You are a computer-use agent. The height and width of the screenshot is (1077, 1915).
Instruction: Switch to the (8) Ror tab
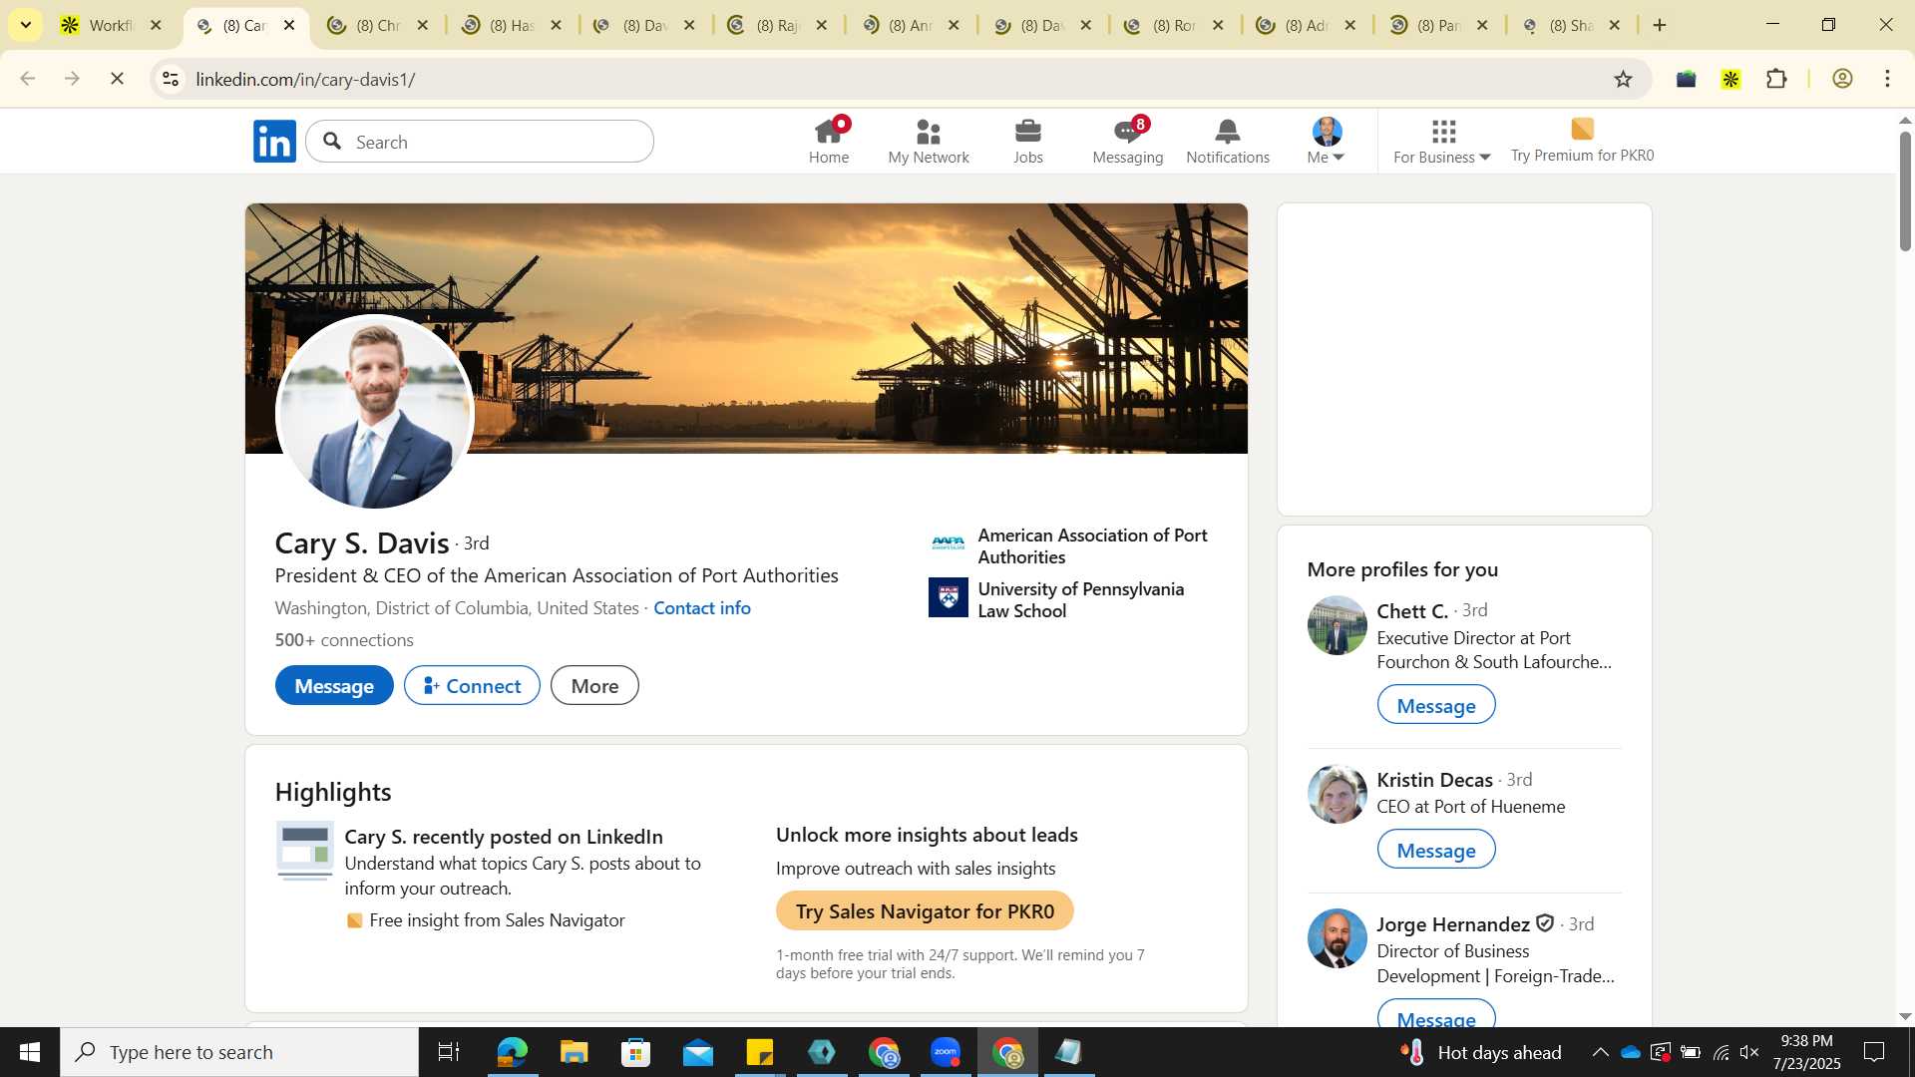click(1174, 25)
